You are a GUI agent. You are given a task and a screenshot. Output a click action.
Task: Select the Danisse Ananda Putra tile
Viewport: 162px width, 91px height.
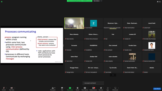pos(152,57)
